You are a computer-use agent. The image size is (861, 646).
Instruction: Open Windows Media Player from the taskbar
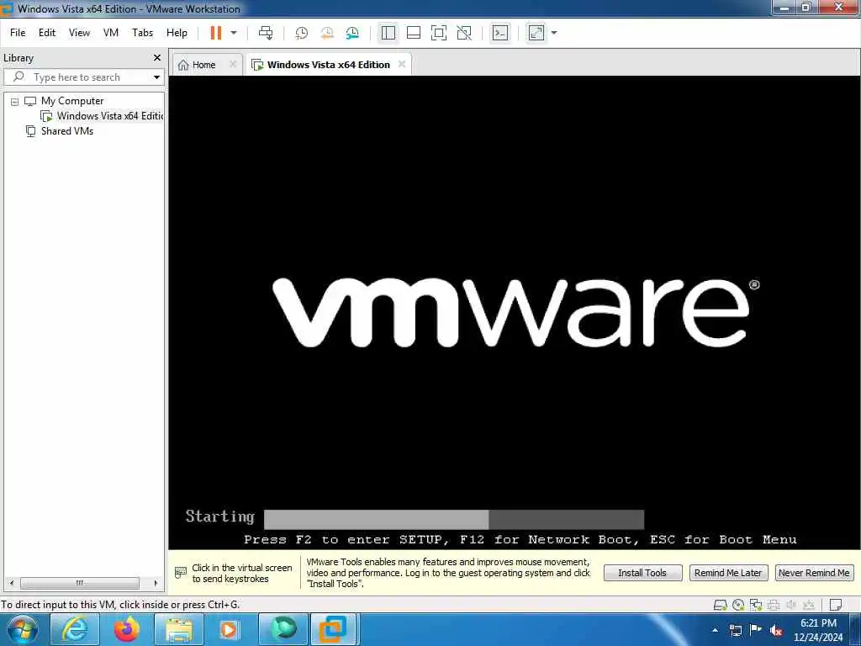click(x=229, y=629)
